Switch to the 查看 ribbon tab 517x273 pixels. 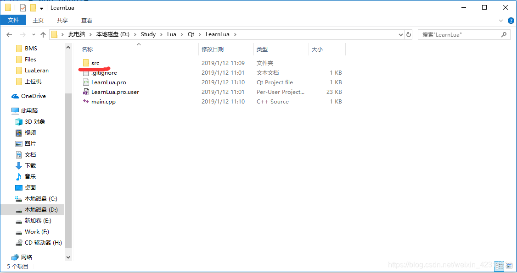(86, 20)
